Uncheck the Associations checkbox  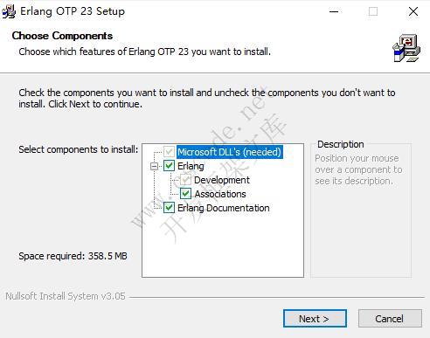point(185,194)
